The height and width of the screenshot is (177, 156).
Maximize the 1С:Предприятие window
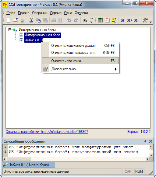point(135,3)
